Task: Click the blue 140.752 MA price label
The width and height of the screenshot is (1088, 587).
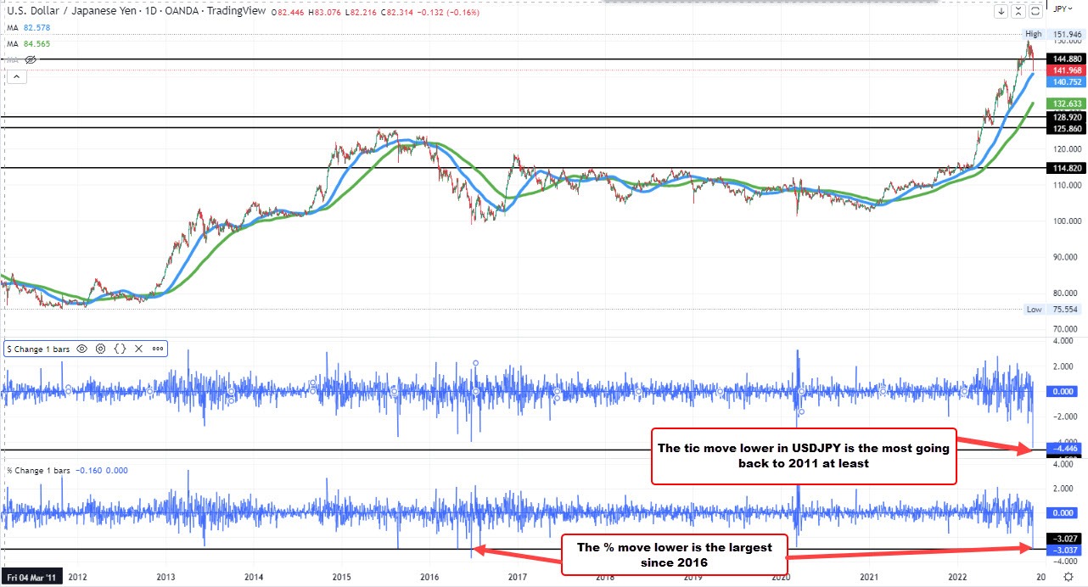Action: tap(1067, 82)
